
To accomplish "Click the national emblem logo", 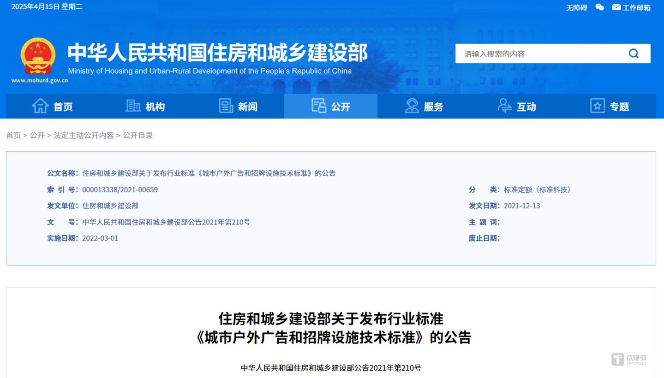I will click(x=37, y=56).
